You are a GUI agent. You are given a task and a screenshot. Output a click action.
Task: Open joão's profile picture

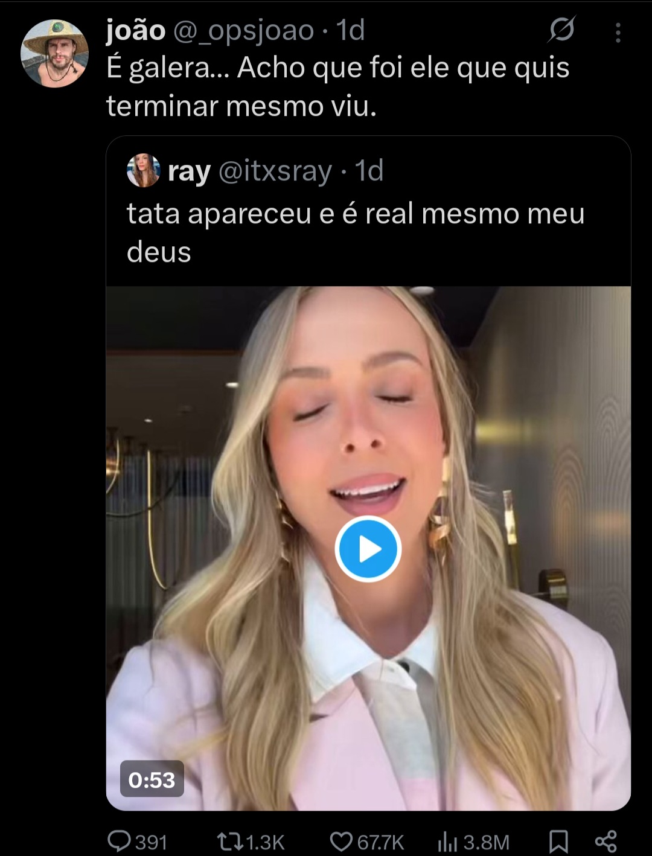(x=55, y=53)
